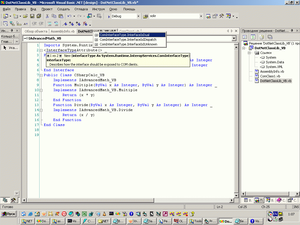Click the Toolbox hammer tab icon
The height and width of the screenshot is (225, 300).
point(13,200)
